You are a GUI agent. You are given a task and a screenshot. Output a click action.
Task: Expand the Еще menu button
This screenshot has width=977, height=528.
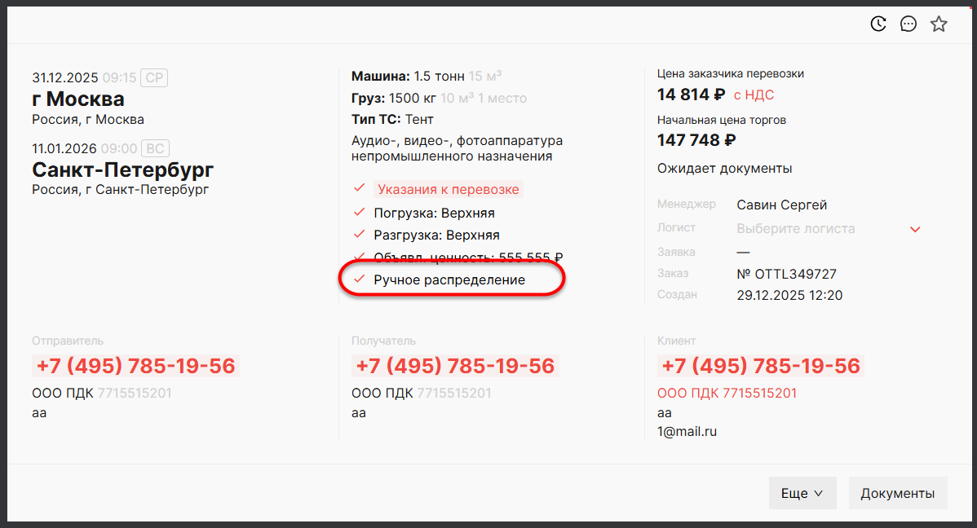(x=802, y=493)
